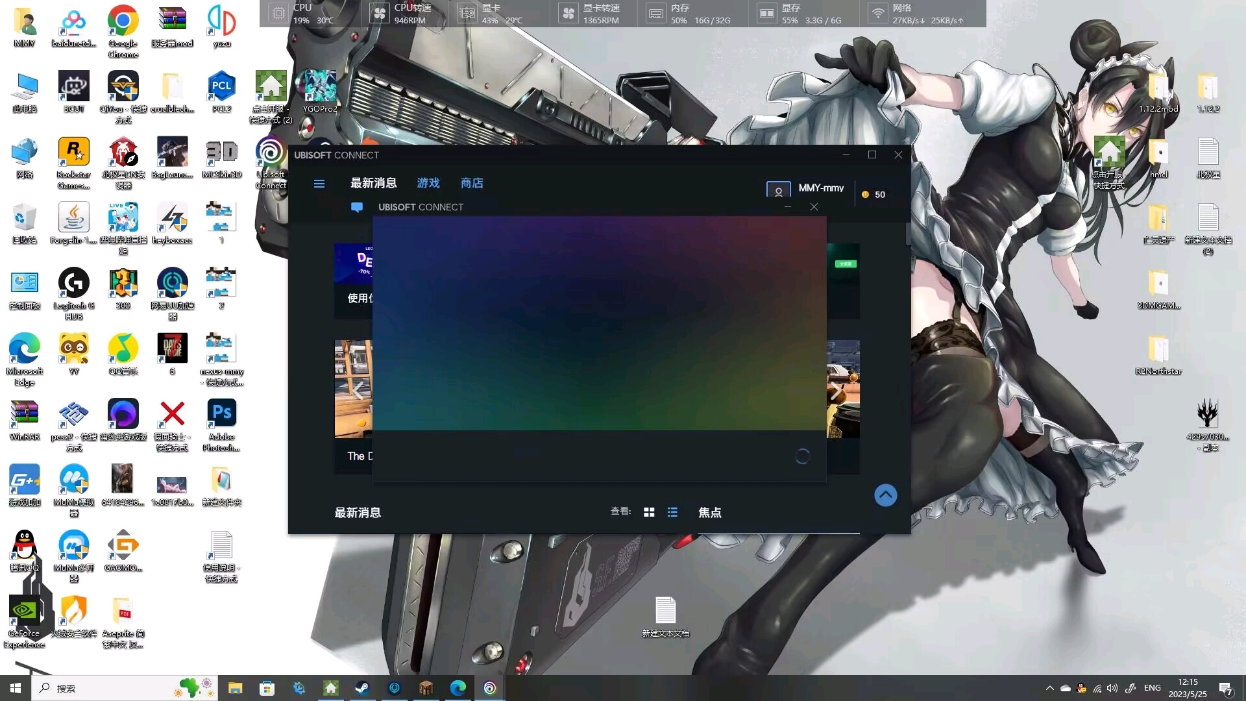This screenshot has width=1246, height=701.
Task: Open the notification center icon
Action: coord(1226,688)
